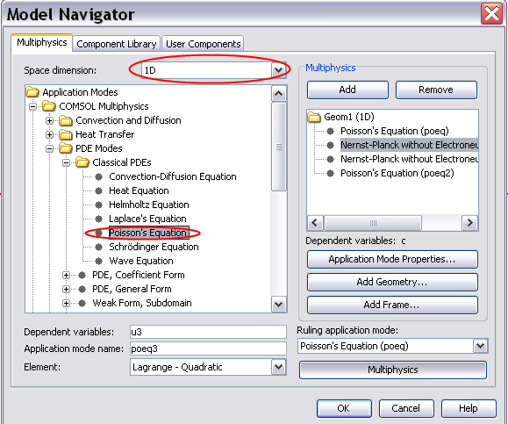Click the Application Modes folder icon

click(x=32, y=92)
